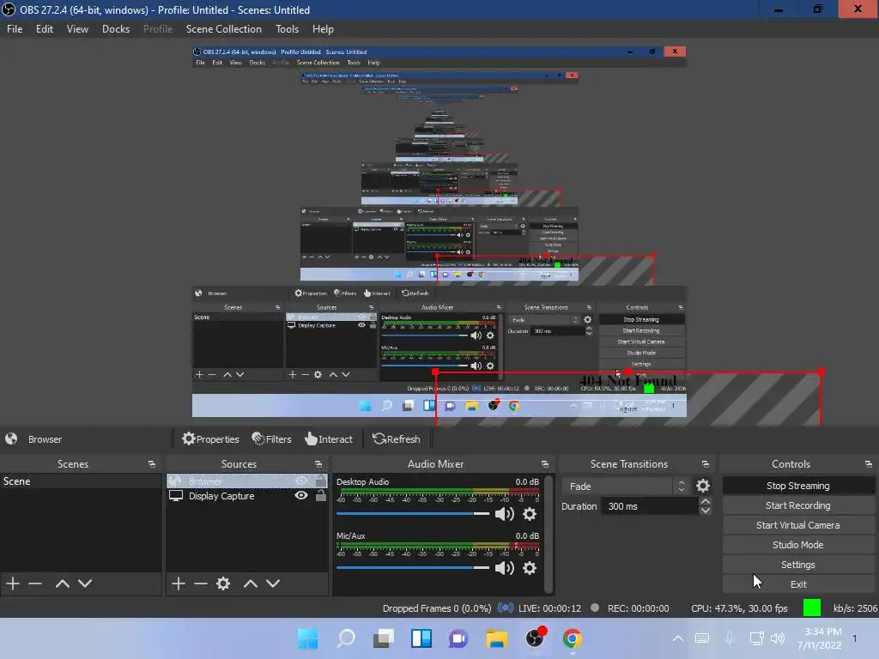This screenshot has height=659, width=879.
Task: Mute Desktop Audio speaker icon
Action: pyautogui.click(x=504, y=514)
